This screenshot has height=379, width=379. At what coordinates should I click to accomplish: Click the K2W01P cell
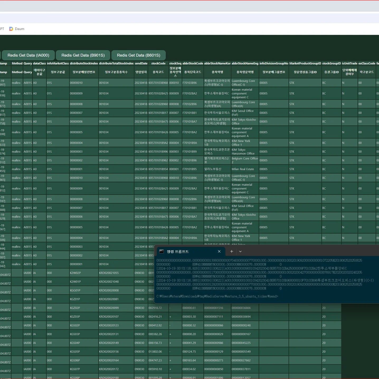coord(84,282)
